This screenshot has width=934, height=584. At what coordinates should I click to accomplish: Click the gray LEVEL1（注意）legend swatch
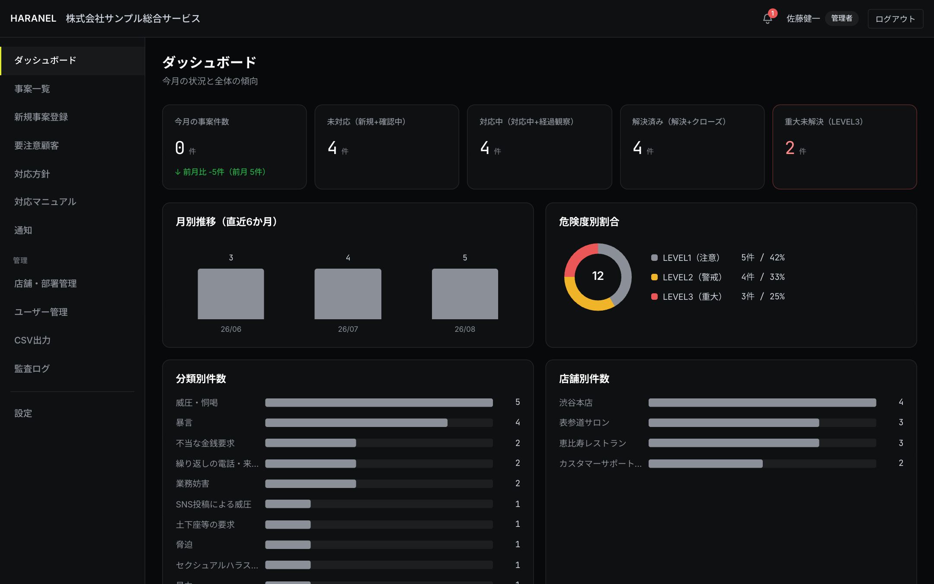tap(654, 258)
